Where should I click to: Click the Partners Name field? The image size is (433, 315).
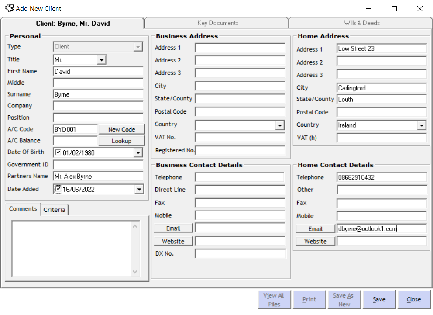(98, 177)
